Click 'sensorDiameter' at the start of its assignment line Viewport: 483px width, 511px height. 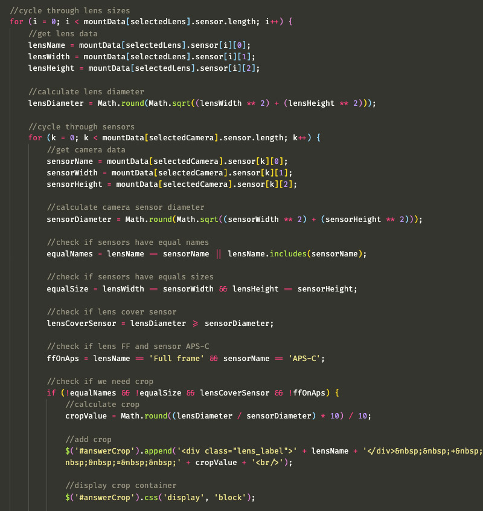tap(79, 220)
